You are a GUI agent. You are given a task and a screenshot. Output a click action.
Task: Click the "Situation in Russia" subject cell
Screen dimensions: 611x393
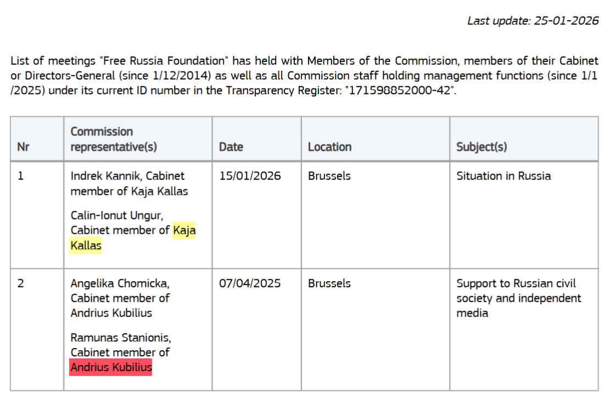[x=503, y=176]
